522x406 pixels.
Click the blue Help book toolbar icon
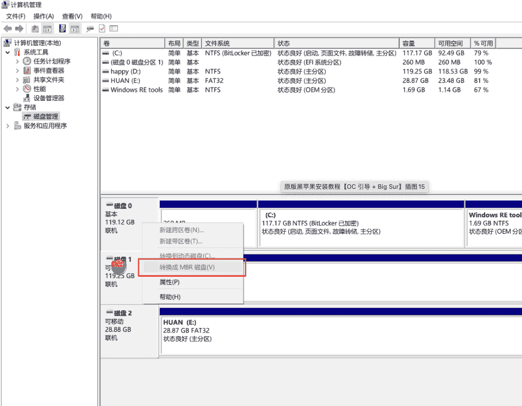[x=62, y=28]
